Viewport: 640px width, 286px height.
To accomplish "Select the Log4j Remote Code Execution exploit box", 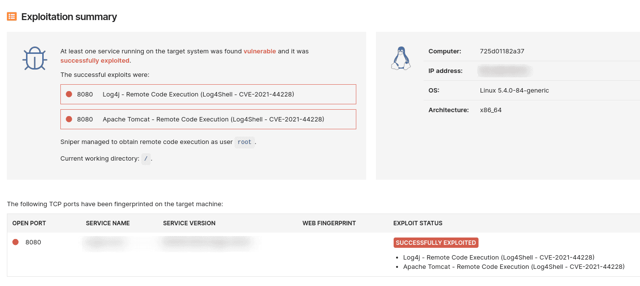I will (x=208, y=95).
